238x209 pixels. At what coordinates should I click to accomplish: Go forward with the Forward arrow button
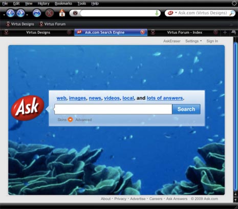click(20, 13)
